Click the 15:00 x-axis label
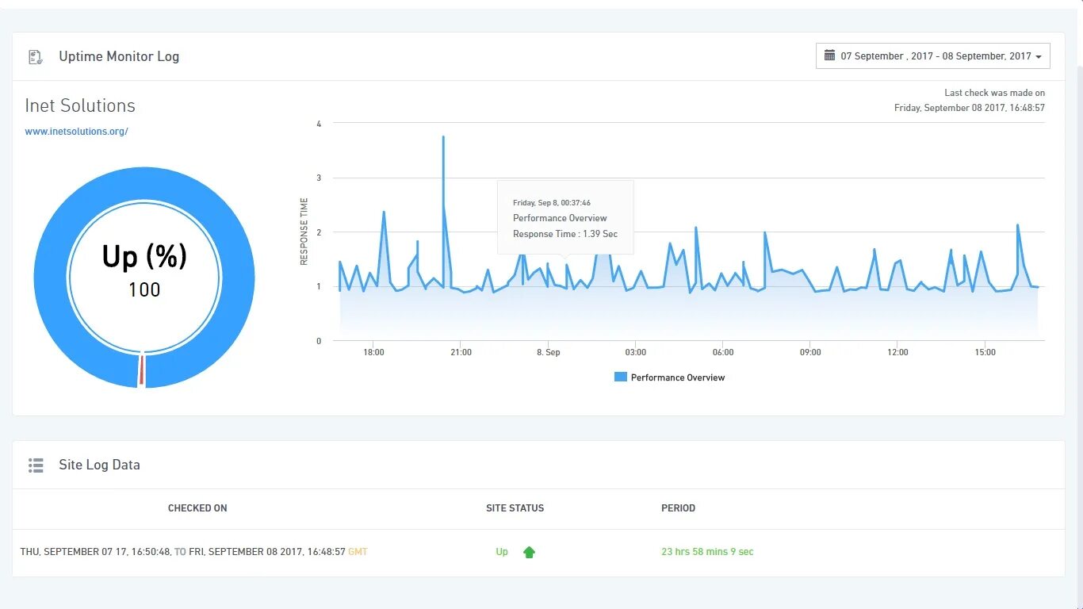 point(985,352)
